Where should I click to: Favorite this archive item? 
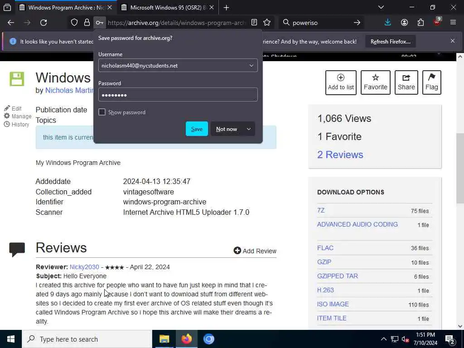376,82
